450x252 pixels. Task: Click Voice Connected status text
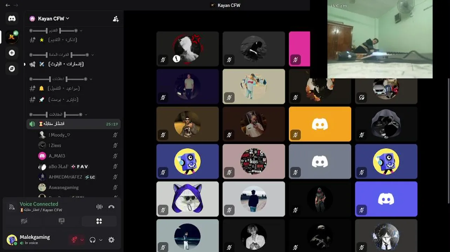coord(39,204)
